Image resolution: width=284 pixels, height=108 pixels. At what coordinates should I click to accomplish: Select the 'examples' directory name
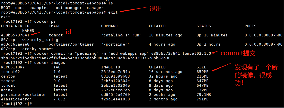coord(39,8)
